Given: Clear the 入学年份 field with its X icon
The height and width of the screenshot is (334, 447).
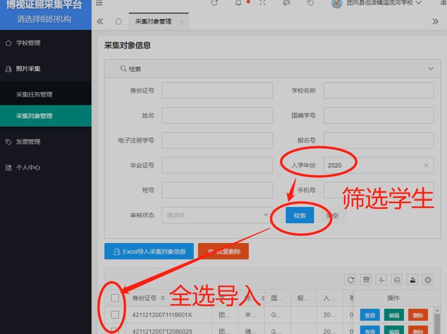Looking at the screenshot, I should coord(426,165).
